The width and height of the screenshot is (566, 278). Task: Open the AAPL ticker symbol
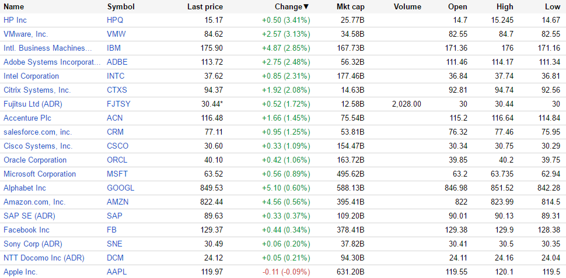[117, 272]
